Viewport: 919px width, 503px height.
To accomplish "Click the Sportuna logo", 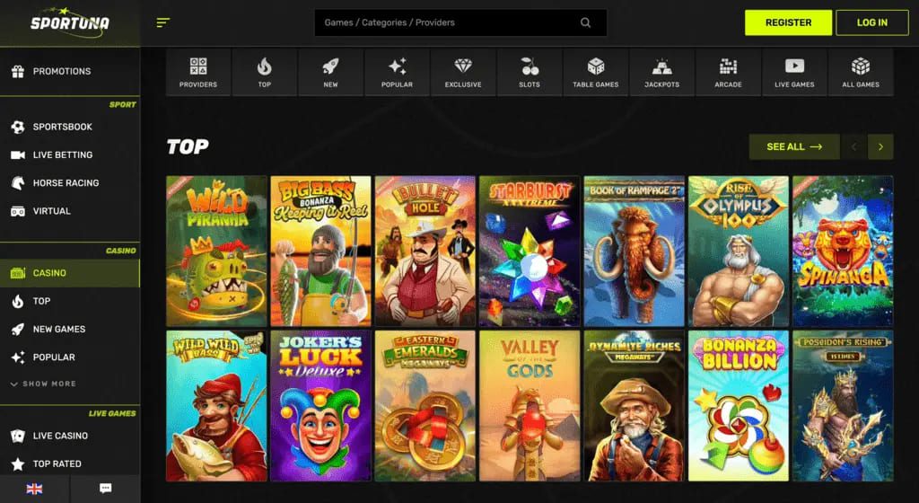I will [x=70, y=22].
